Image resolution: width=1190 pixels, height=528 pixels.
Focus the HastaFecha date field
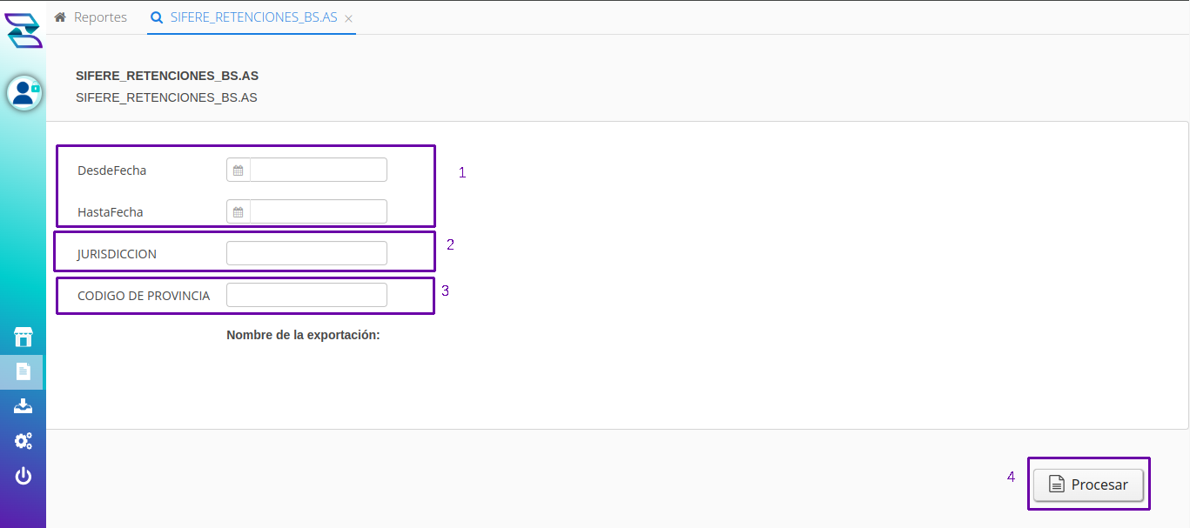(319, 211)
